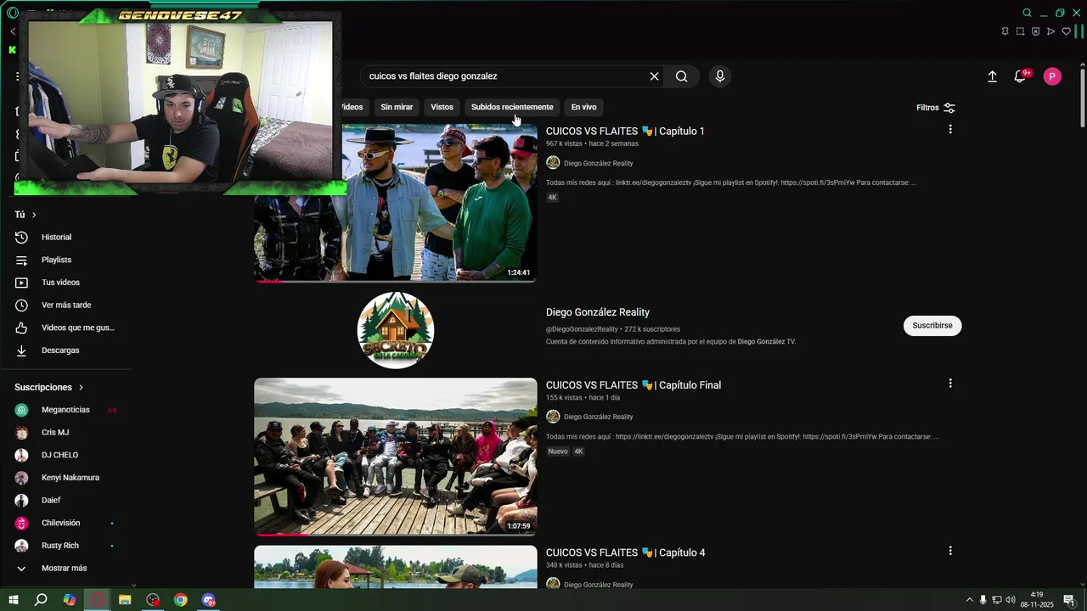This screenshot has width=1087, height=611.
Task: Open the browser search-tabs magnifier icon
Action: (x=1027, y=13)
